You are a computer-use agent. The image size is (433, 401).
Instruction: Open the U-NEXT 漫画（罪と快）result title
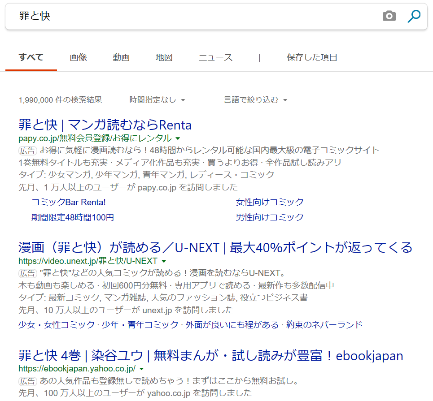coord(215,247)
